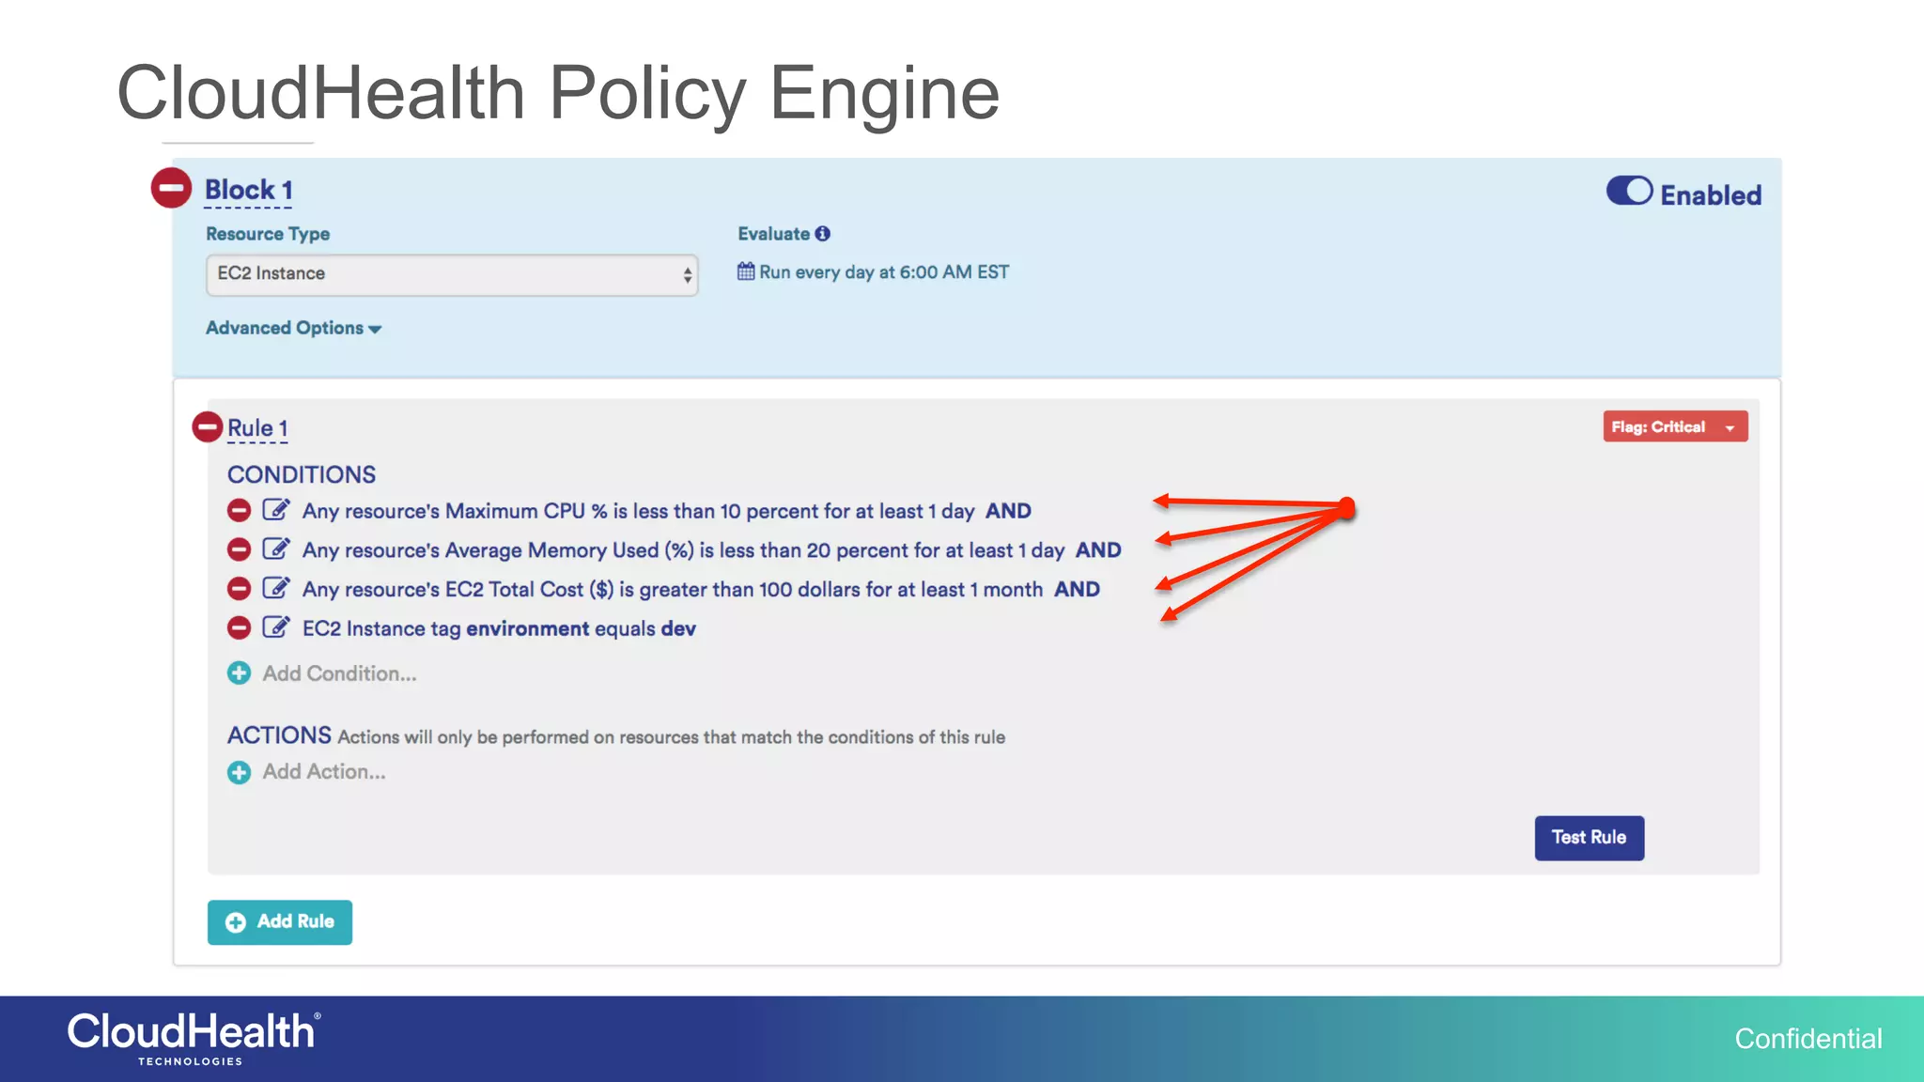Open the Flag: Critical dropdown
The height and width of the screenshot is (1082, 1924).
pyautogui.click(x=1675, y=426)
